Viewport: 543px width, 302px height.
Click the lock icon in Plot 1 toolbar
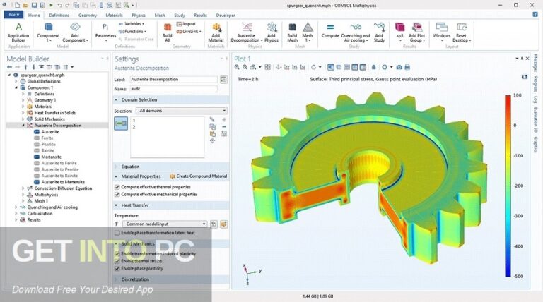pos(373,67)
